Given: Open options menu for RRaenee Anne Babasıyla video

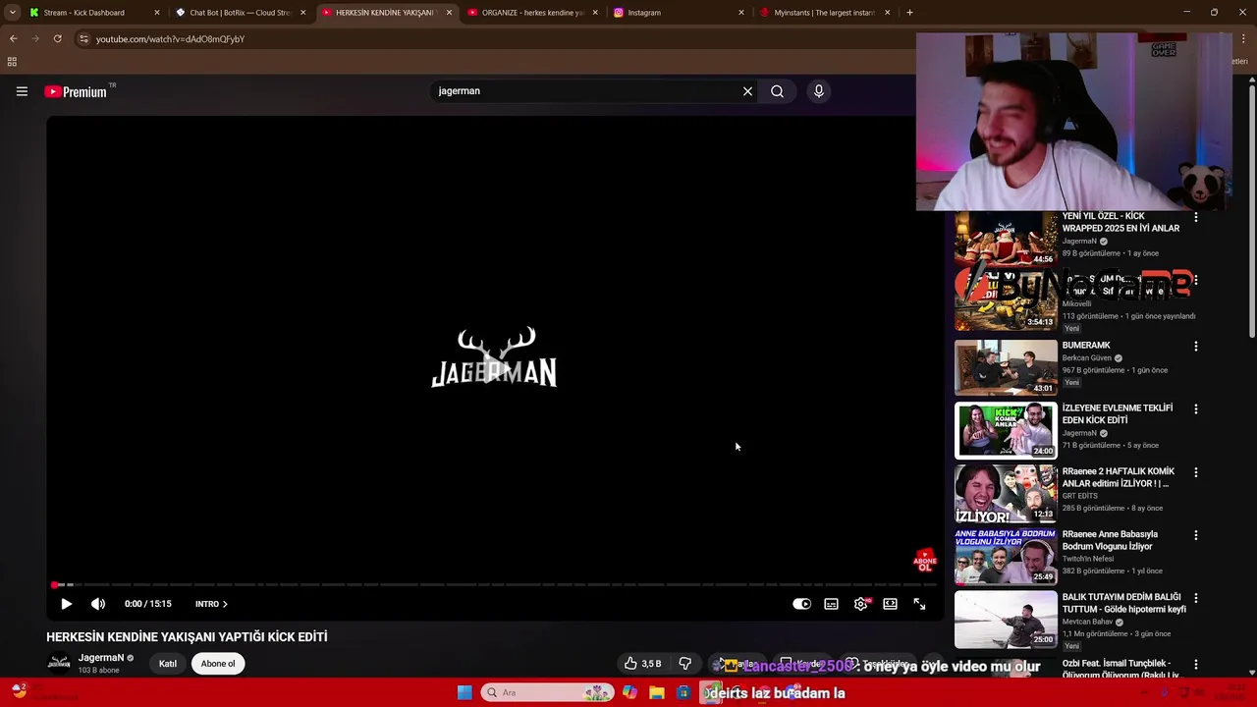Looking at the screenshot, I should click(1195, 535).
